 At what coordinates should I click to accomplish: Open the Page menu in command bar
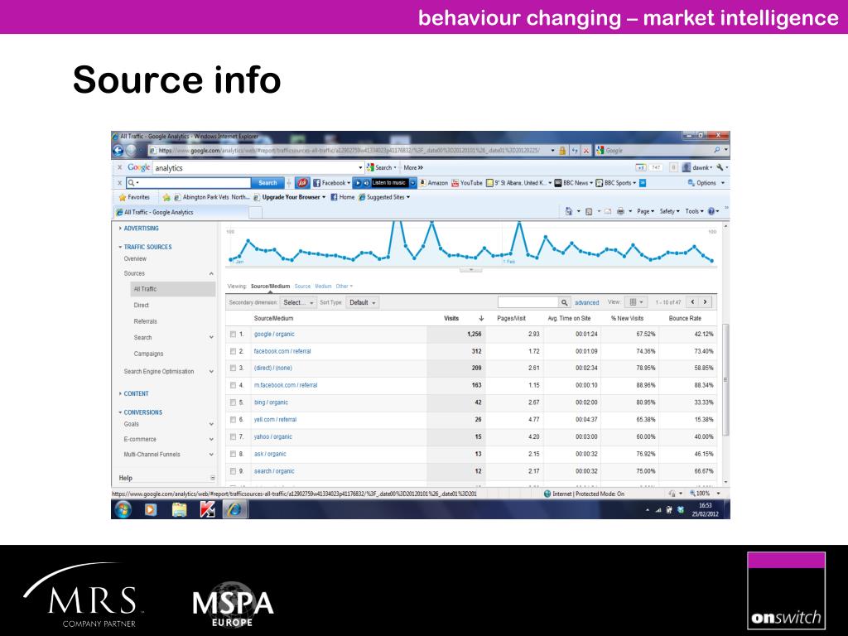coord(645,211)
